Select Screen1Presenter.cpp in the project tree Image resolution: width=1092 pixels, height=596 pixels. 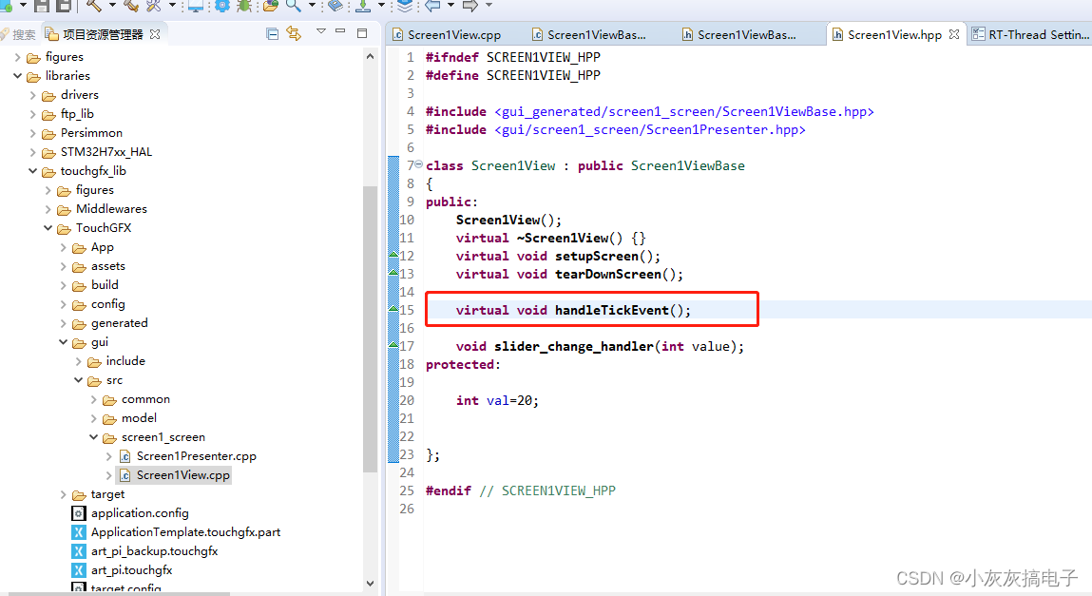click(x=196, y=455)
